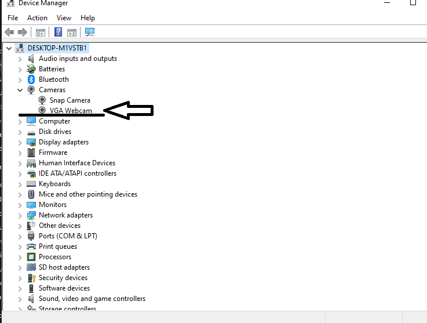Image resolution: width=427 pixels, height=323 pixels.
Task: Select the Computer category label
Action: pos(54,121)
